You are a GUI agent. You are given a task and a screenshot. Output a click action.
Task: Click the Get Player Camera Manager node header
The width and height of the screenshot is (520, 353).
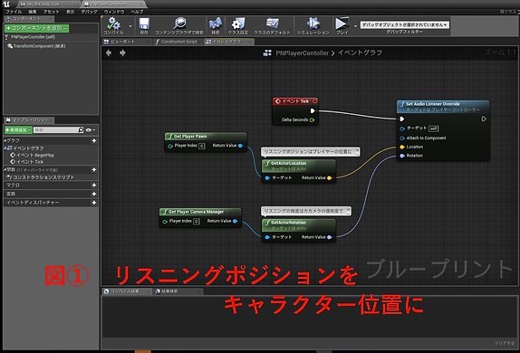coord(200,212)
